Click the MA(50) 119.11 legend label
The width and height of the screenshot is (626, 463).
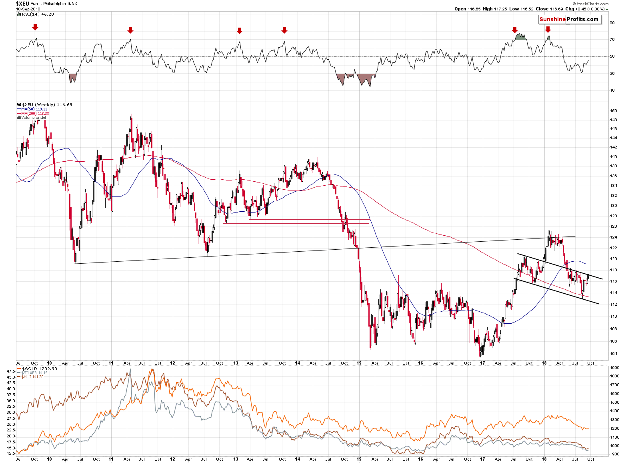coord(34,109)
